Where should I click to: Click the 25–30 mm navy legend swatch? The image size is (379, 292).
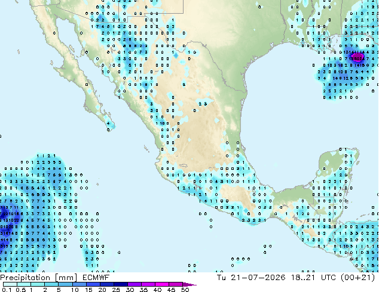pyautogui.click(x=120, y=284)
